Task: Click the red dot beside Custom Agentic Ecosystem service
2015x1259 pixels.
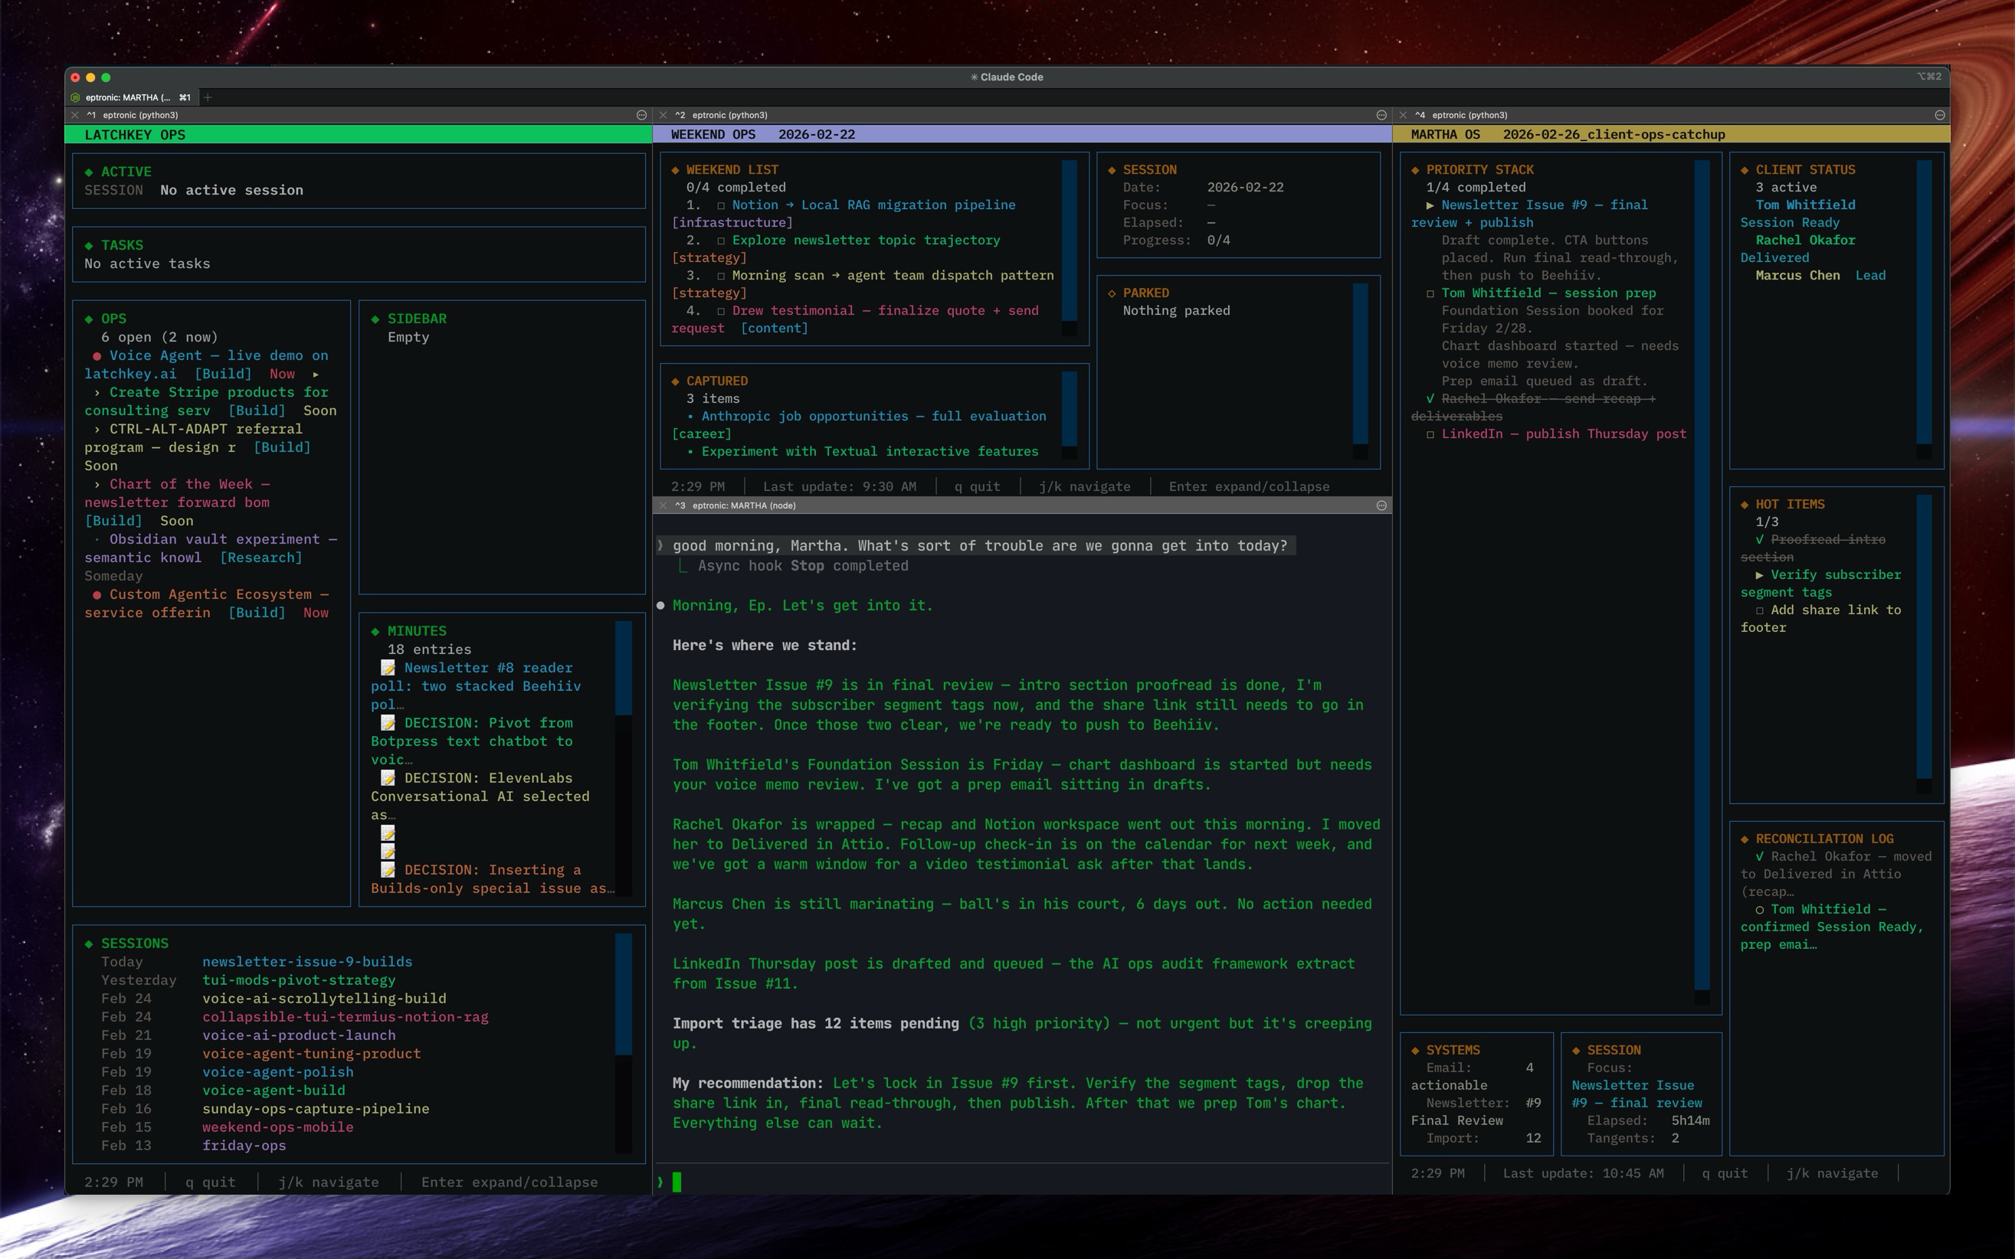Action: pos(97,594)
